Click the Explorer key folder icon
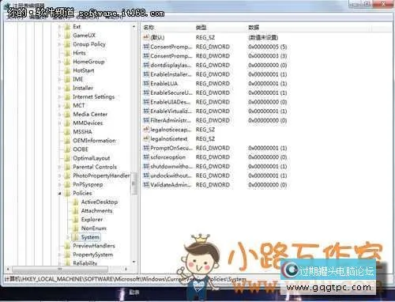Viewport: 395px width, 302px height. pyautogui.click(x=76, y=220)
